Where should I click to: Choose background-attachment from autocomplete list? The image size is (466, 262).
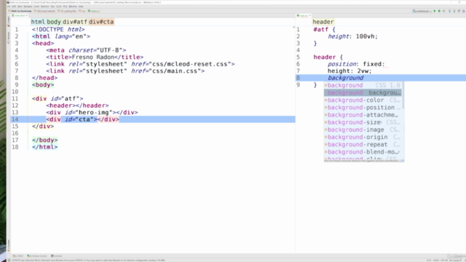click(x=363, y=115)
